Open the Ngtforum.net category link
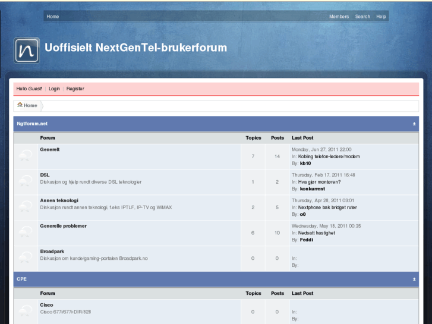Screen dimensions: 432x324 32,124
